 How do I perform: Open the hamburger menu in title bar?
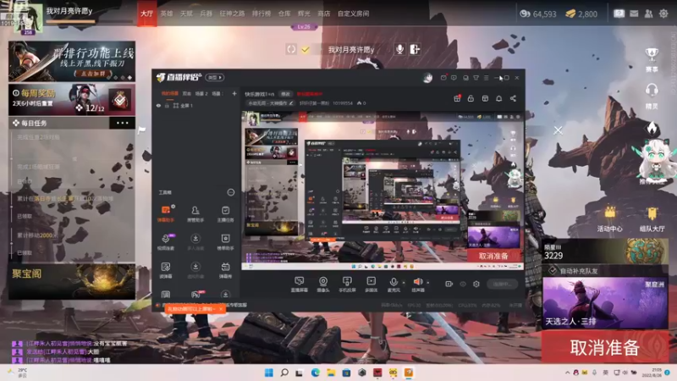[x=486, y=78]
